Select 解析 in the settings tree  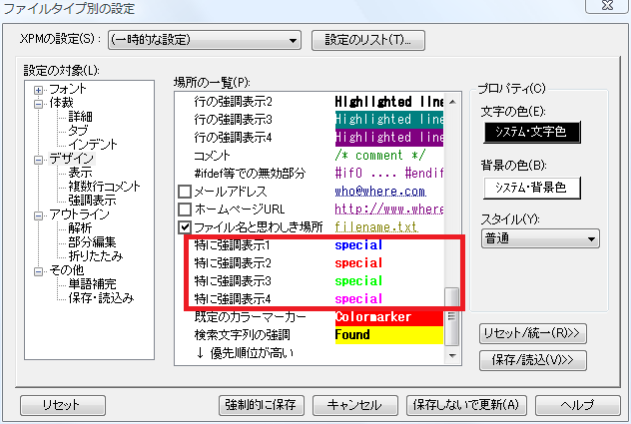(x=80, y=228)
